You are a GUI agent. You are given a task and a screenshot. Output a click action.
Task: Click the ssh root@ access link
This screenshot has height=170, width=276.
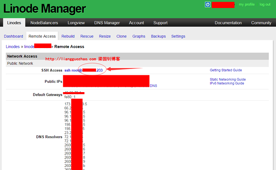84,70
